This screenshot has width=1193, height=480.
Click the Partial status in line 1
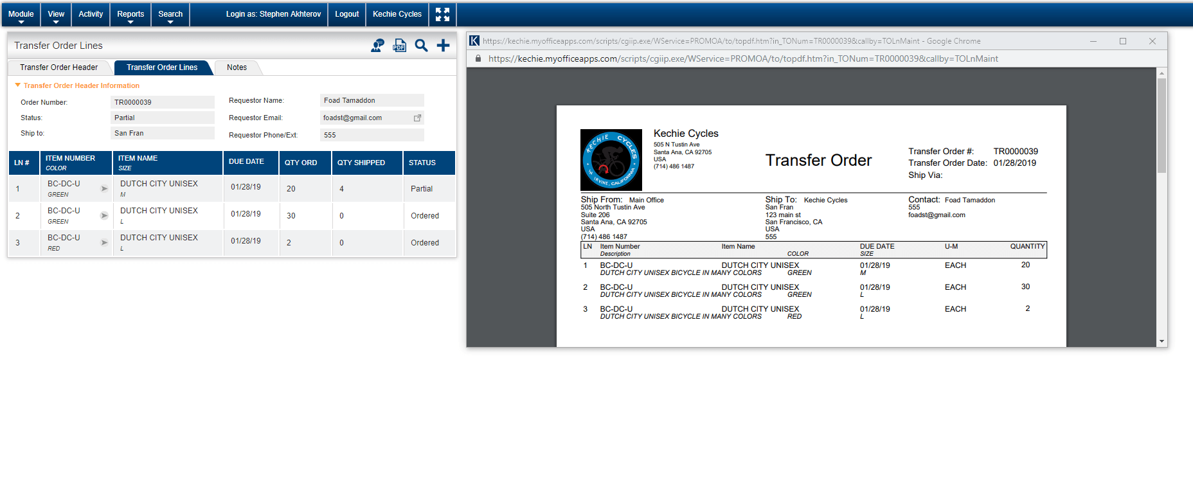(x=422, y=189)
